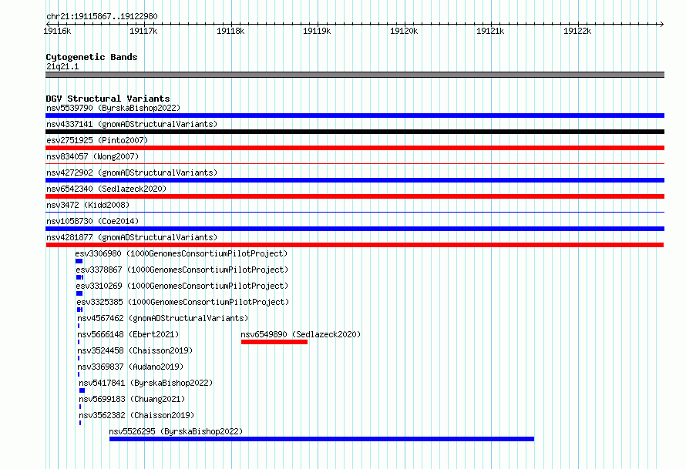Click the ruler's right arrow end
Screen dimensions: 686x469
pyautogui.click(x=662, y=24)
